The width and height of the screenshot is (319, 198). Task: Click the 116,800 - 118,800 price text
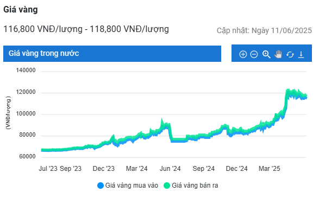[x=86, y=29]
